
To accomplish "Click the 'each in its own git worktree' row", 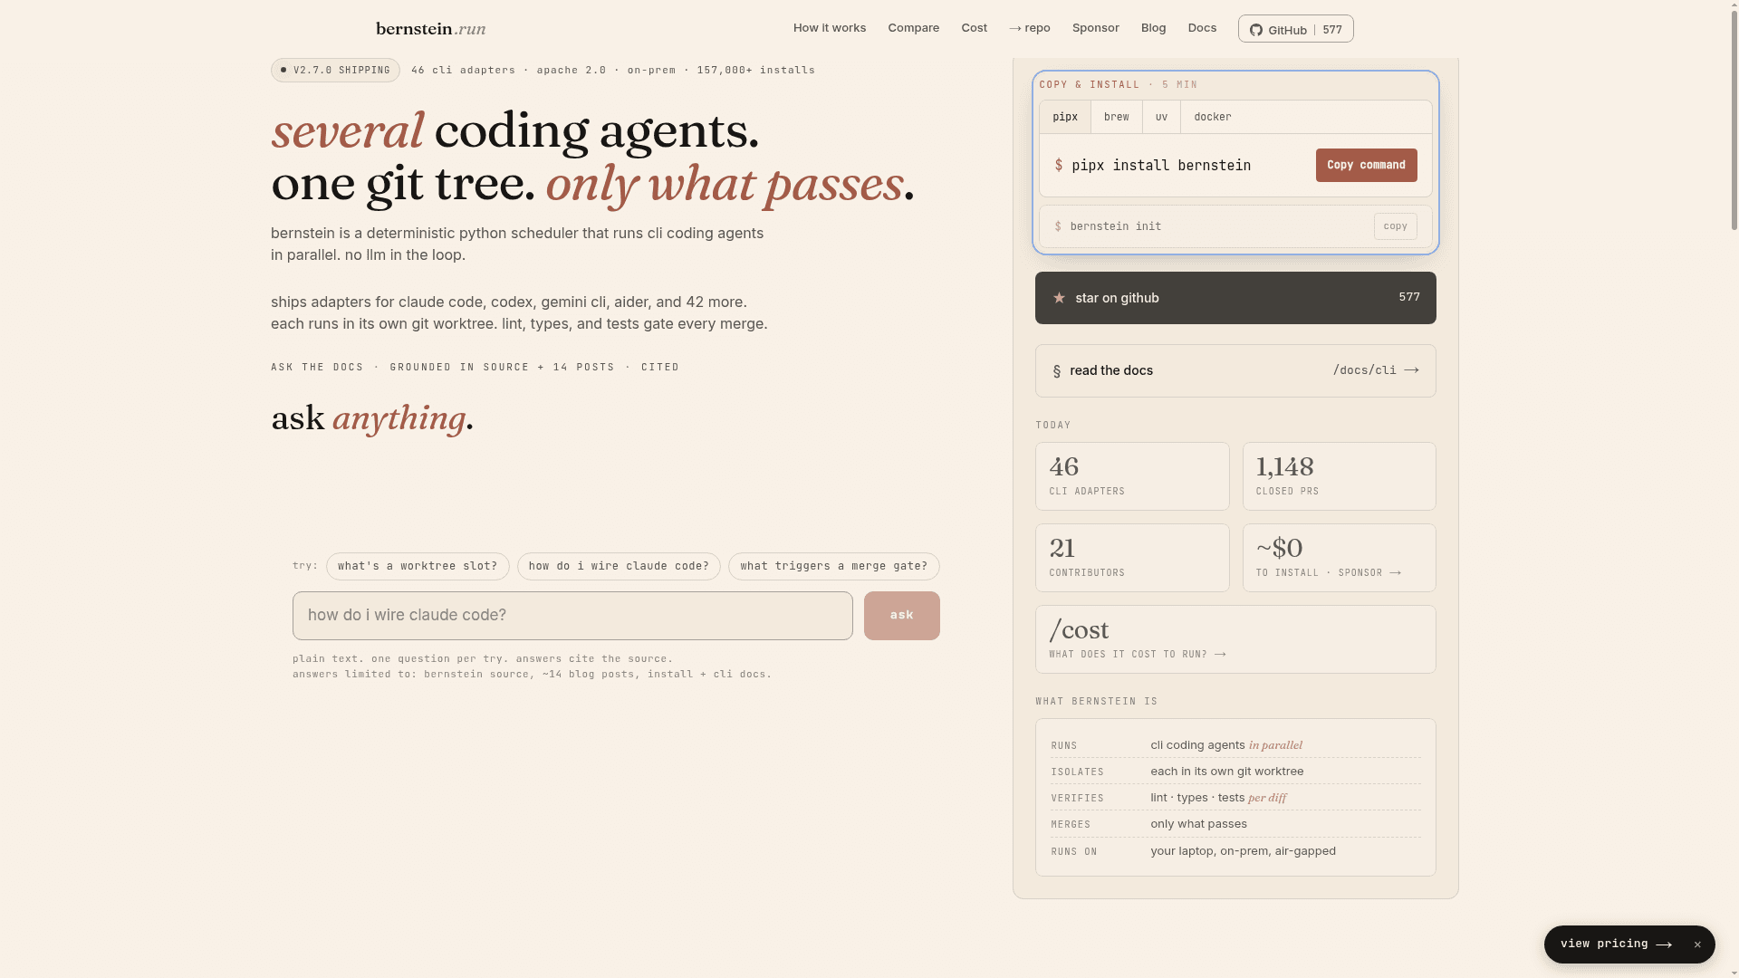I will coord(1235,772).
